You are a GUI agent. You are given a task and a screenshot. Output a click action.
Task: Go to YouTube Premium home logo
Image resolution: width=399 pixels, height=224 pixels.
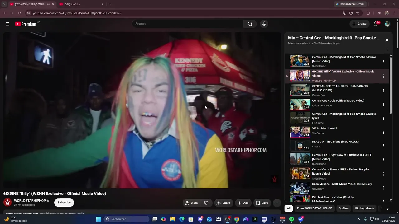(26, 24)
